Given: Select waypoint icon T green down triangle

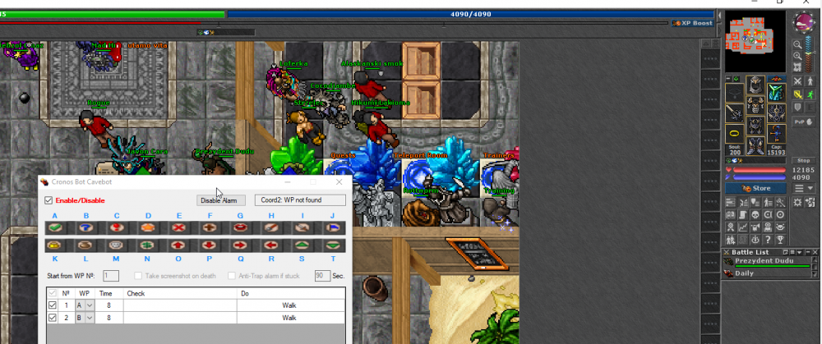Looking at the screenshot, I should 332,245.
